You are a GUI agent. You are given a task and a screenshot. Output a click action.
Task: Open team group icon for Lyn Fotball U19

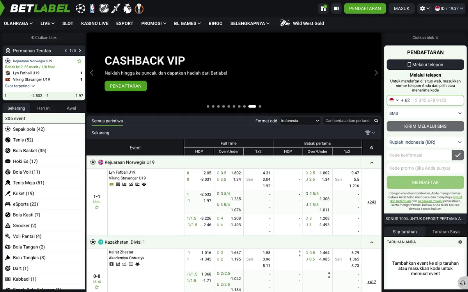144,184
